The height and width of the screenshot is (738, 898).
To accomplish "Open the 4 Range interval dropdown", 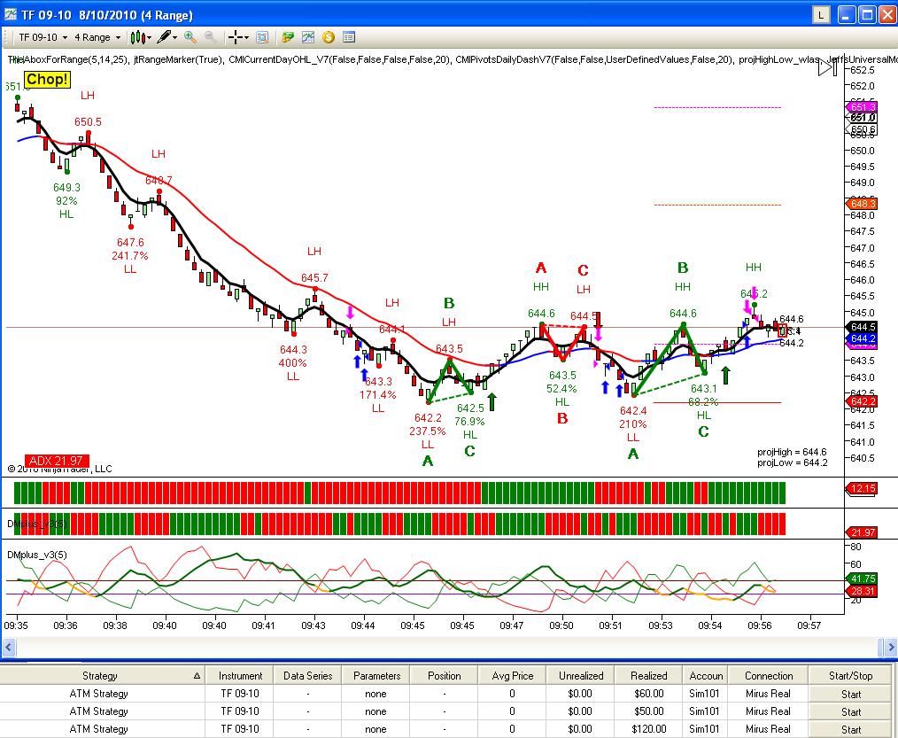I will (x=97, y=37).
